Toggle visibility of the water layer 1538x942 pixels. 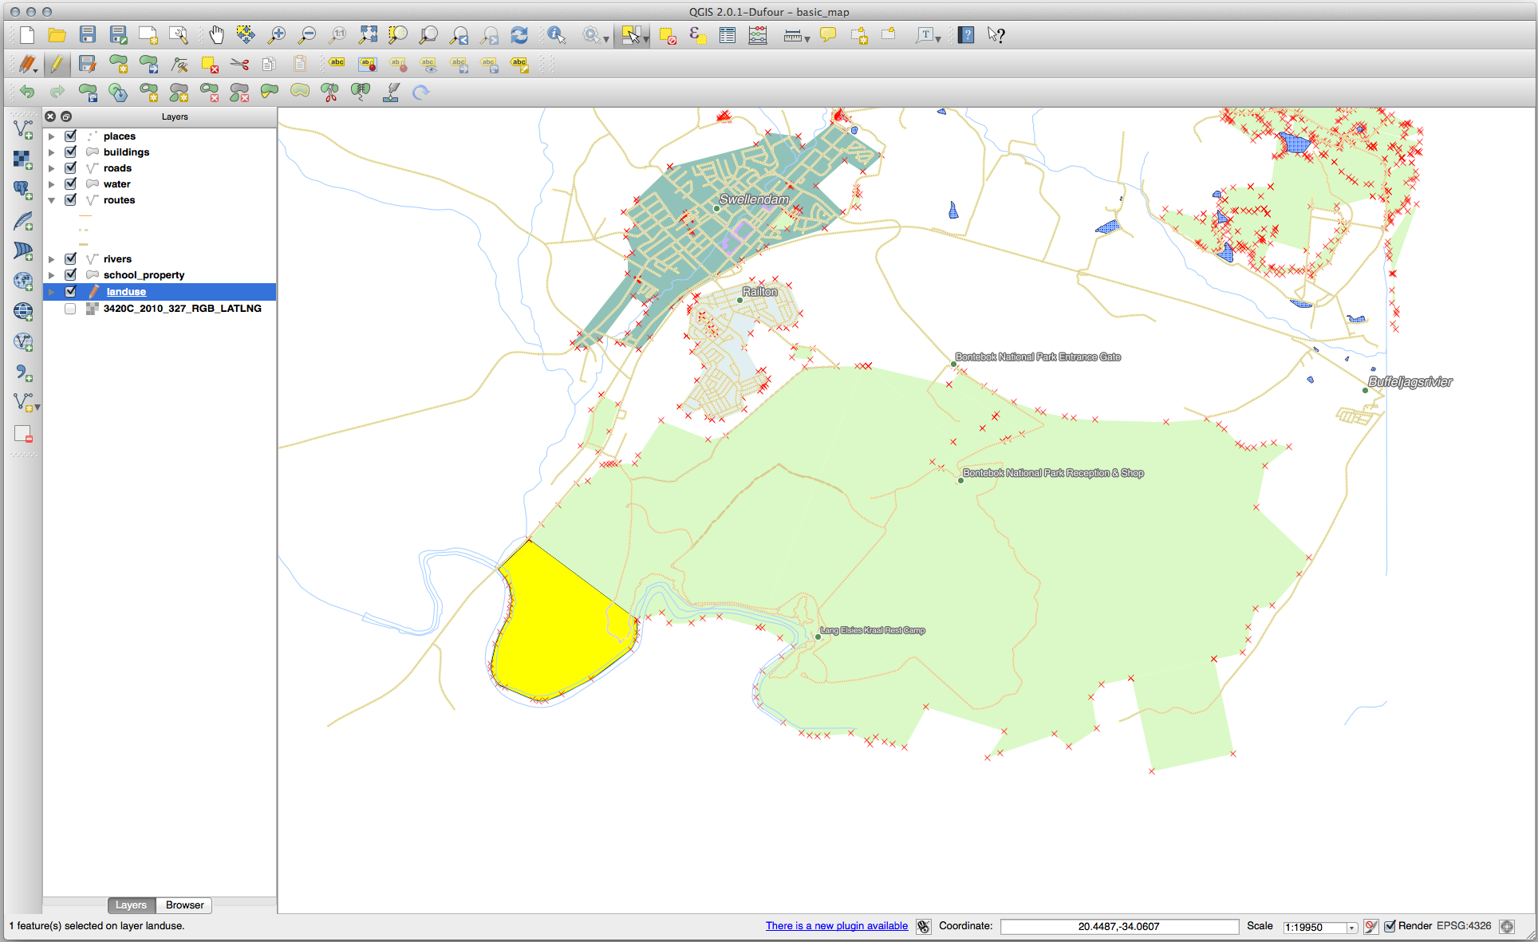tap(69, 183)
